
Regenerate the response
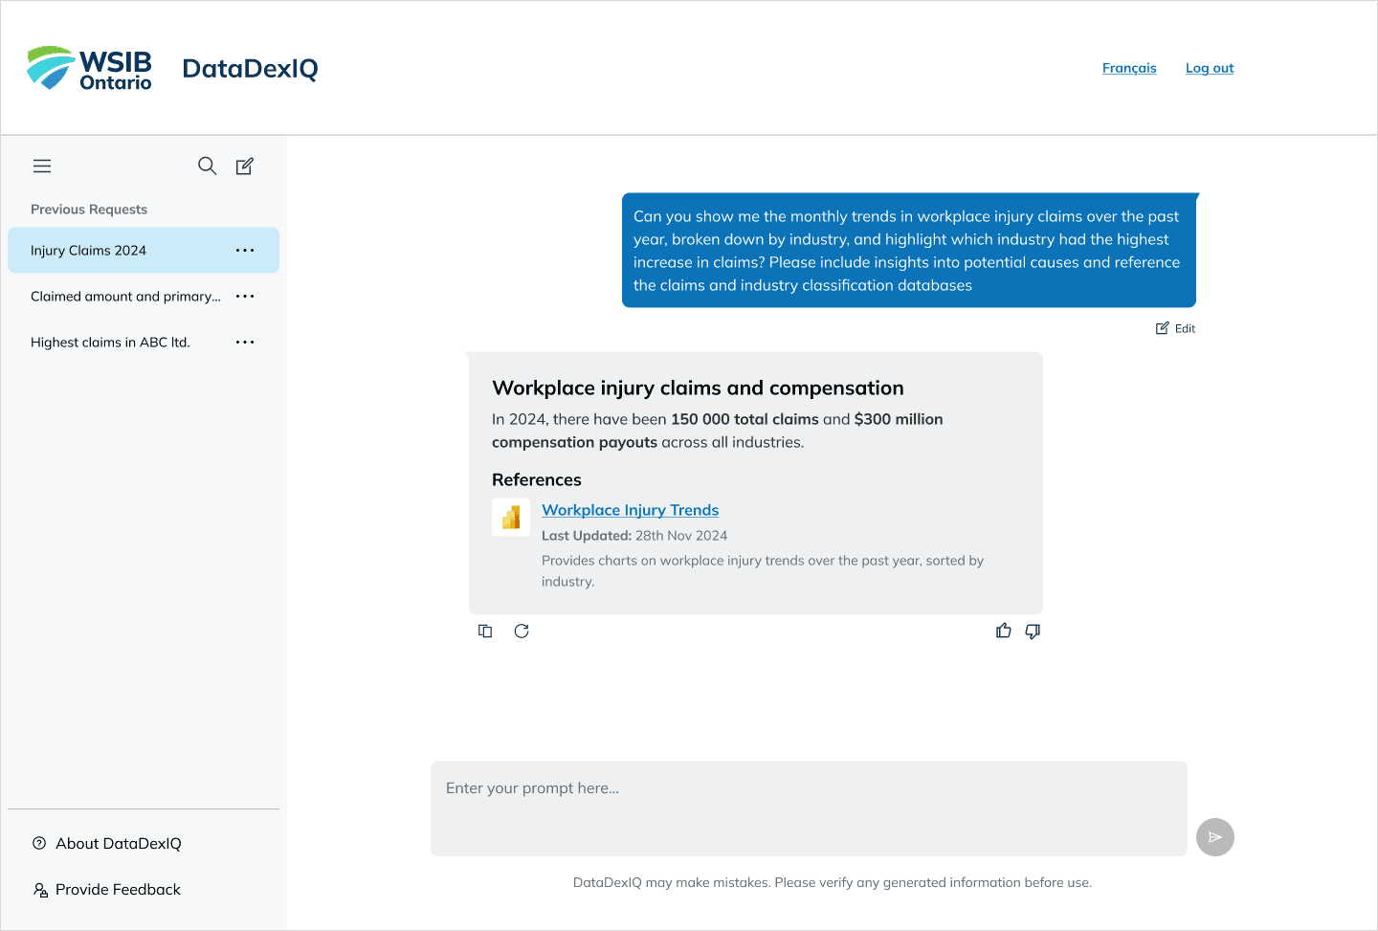(522, 631)
